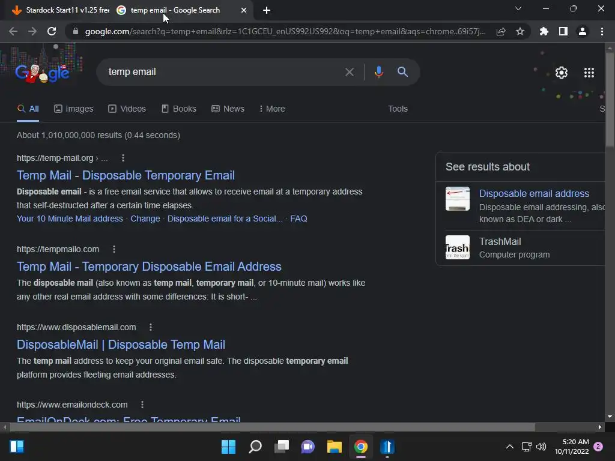This screenshot has height=461, width=615.
Task: Submit search with magnifier icon
Action: coord(402,72)
